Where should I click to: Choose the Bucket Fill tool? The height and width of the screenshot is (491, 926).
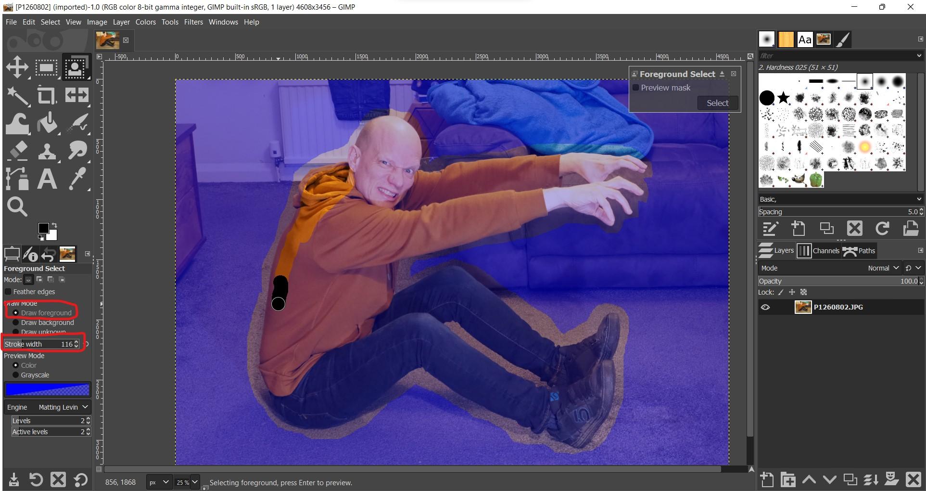point(47,123)
